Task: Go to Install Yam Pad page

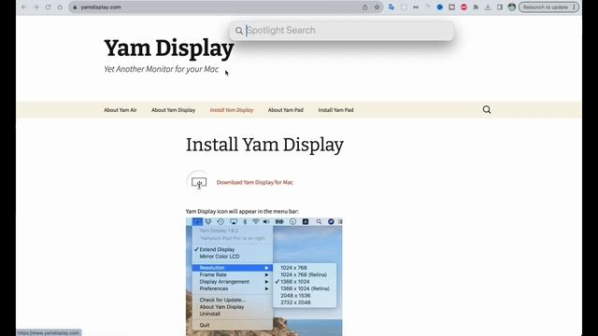Action: (336, 110)
